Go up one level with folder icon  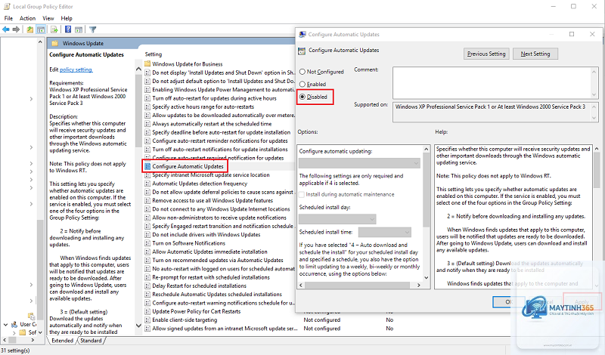click(x=29, y=29)
